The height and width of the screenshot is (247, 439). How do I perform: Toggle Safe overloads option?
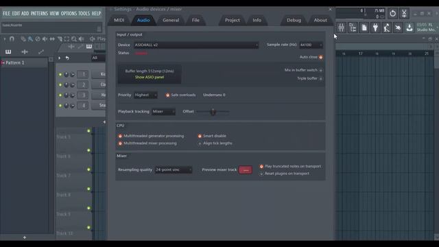[167, 95]
